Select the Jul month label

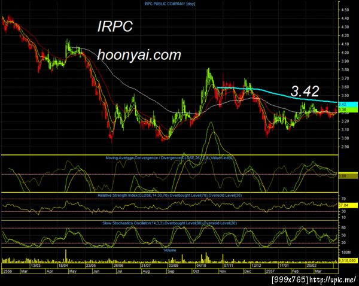119,272
